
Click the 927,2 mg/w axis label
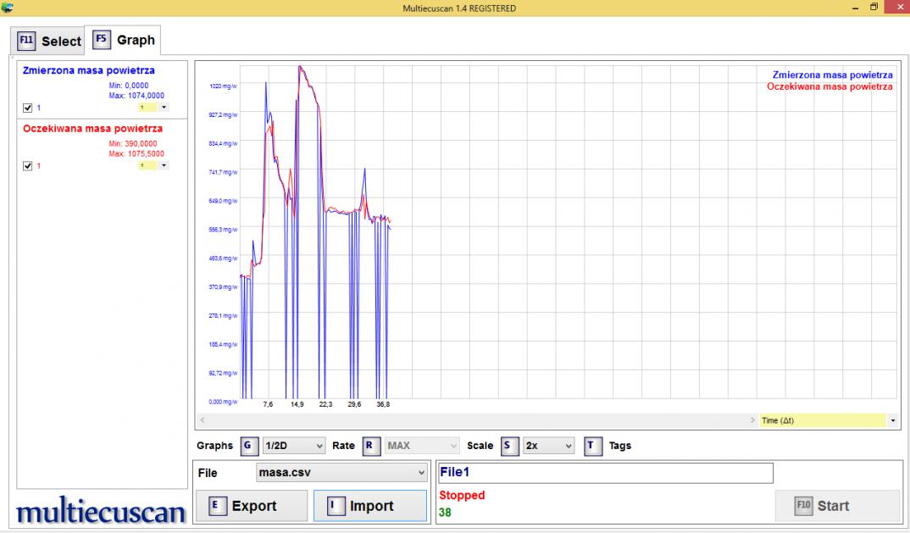[223, 115]
